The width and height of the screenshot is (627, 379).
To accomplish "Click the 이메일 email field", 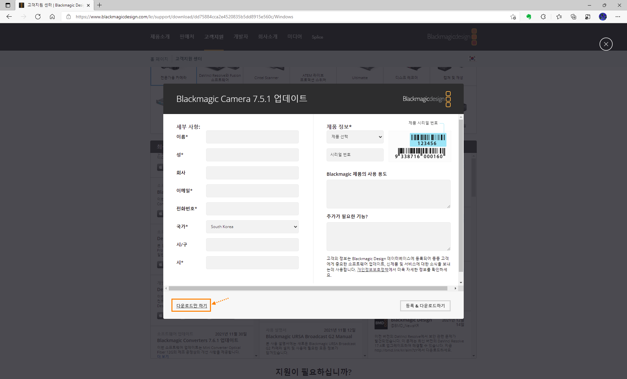I will click(252, 191).
